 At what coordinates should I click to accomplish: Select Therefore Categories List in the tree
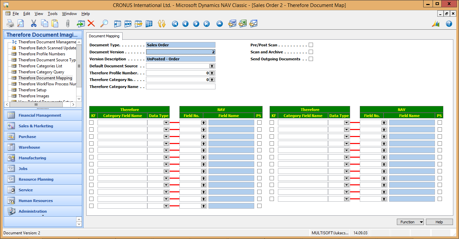coord(40,66)
